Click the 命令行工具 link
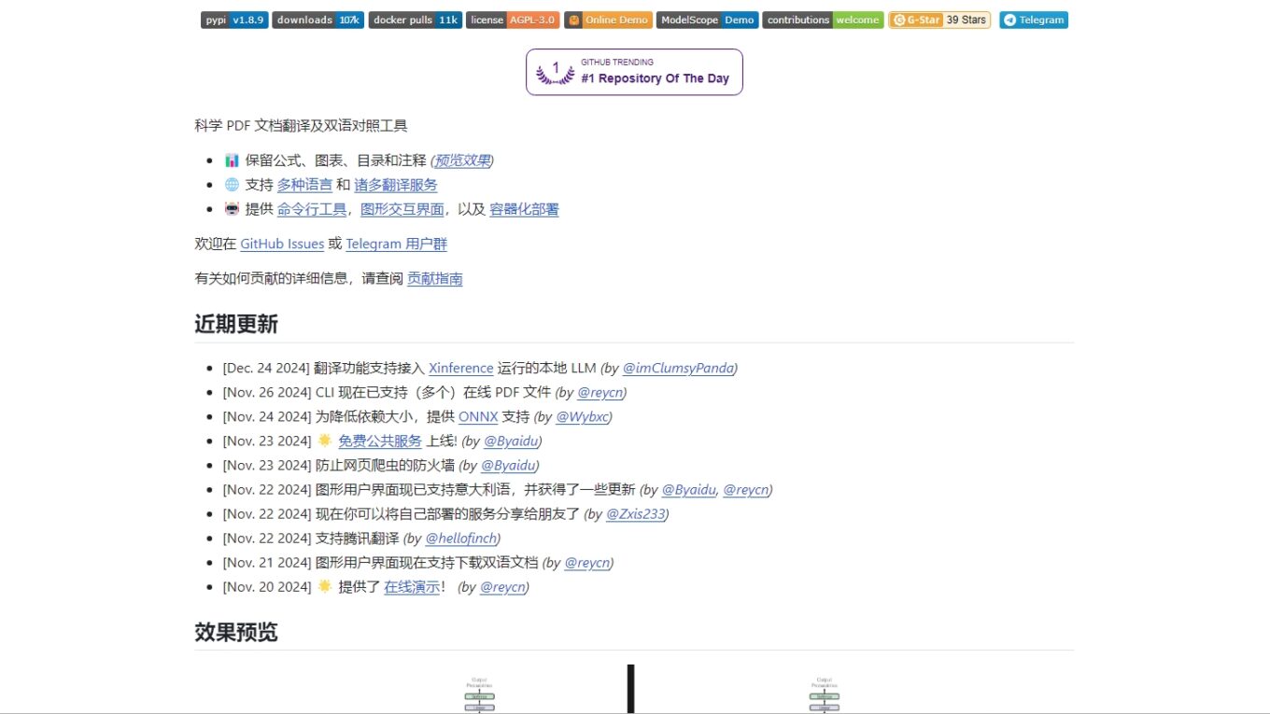This screenshot has width=1270, height=714. [x=312, y=209]
